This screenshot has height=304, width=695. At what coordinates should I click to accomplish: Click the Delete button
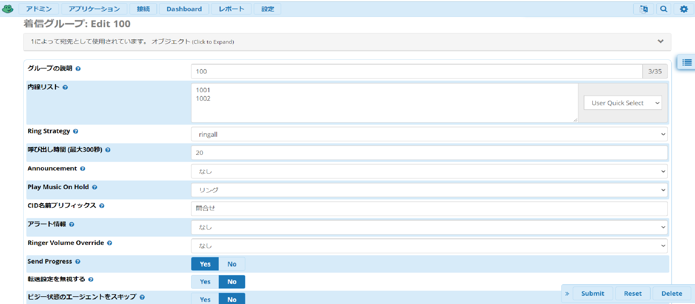pyautogui.click(x=672, y=294)
